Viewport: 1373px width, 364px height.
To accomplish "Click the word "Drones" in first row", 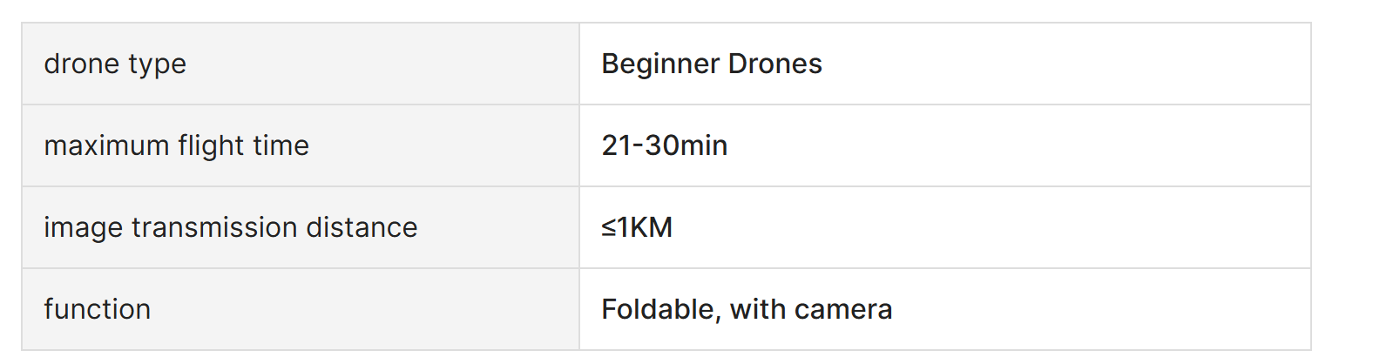I will [775, 64].
